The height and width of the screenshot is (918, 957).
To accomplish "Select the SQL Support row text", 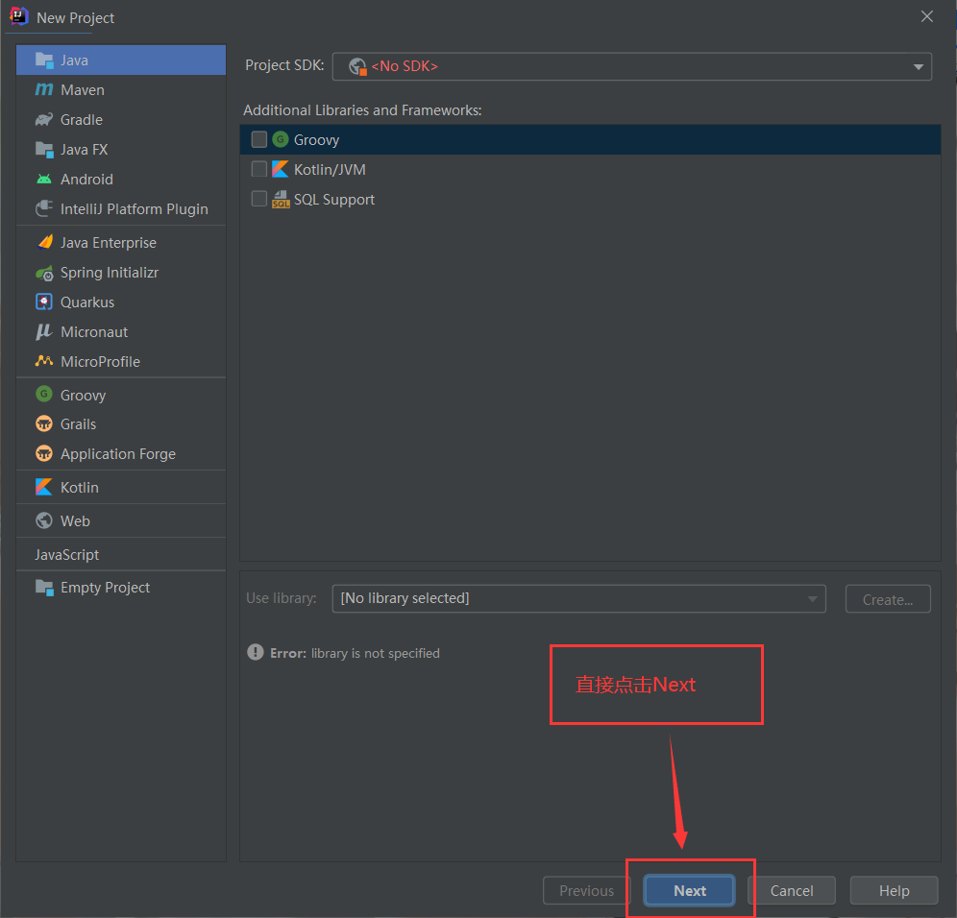I will pos(333,200).
